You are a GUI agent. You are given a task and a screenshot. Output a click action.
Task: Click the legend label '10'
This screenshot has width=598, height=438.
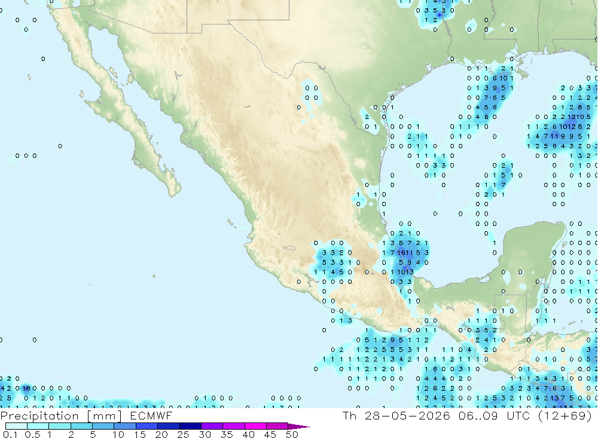(118, 434)
